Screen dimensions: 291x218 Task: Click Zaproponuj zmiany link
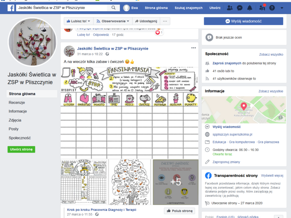tap(226, 162)
